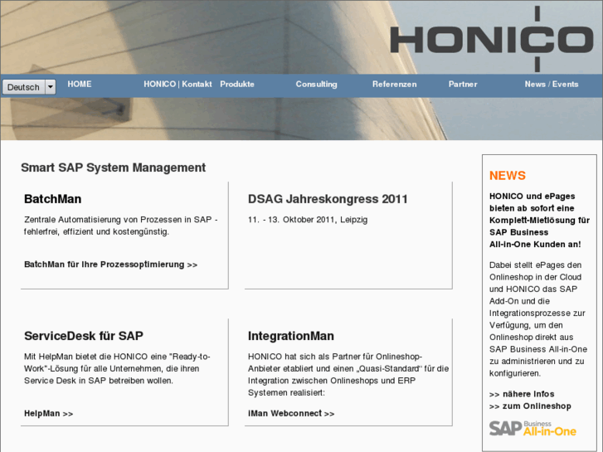This screenshot has height=452, width=603.
Task: Click '>> zum Onlineshop' link
Action: pyautogui.click(x=530, y=406)
